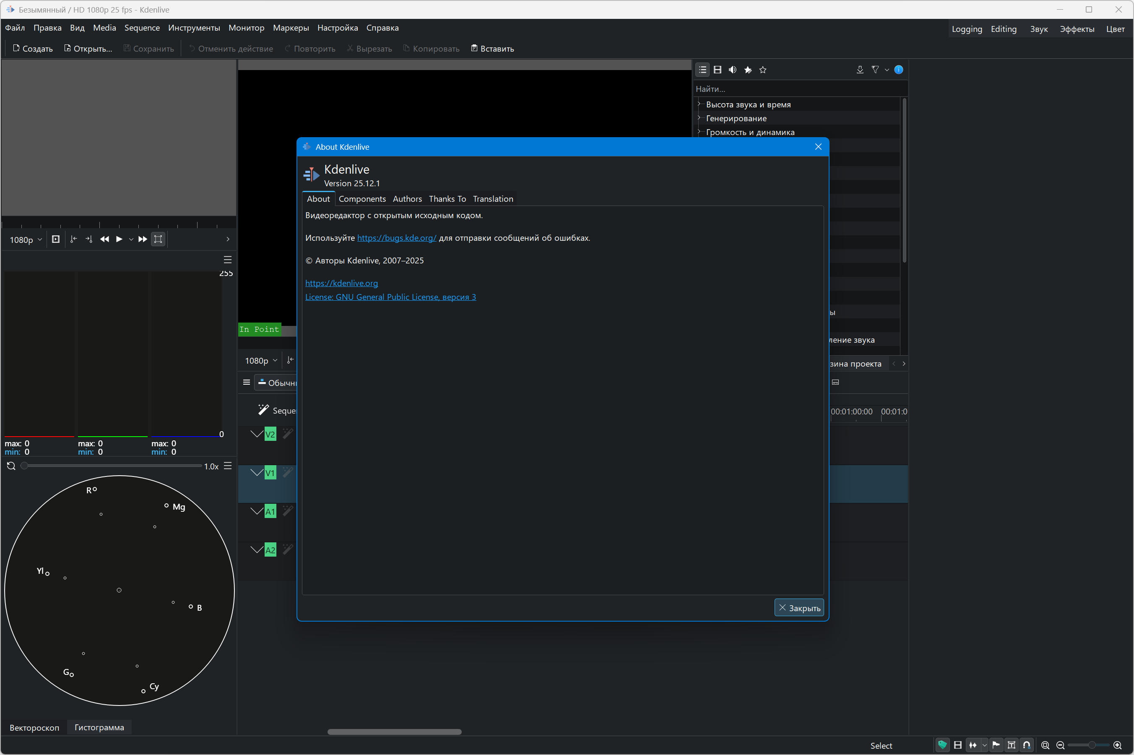Switch to the Authors tab
Viewport: 1134px width, 755px height.
(407, 199)
